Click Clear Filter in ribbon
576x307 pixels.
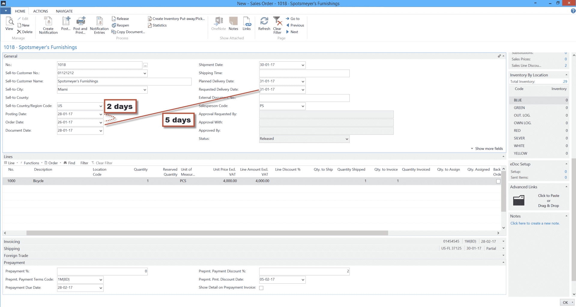[x=277, y=25]
